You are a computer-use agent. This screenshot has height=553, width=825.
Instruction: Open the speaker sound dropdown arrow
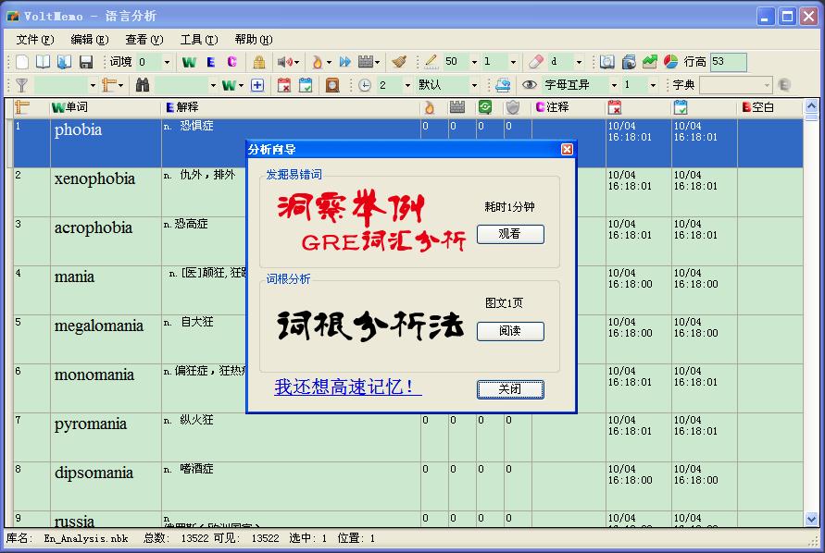coord(296,62)
